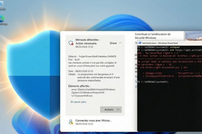The width and height of the screenshot is (202, 134).
Task: Click the notepad command line in PowerShell
Action: [159, 47]
